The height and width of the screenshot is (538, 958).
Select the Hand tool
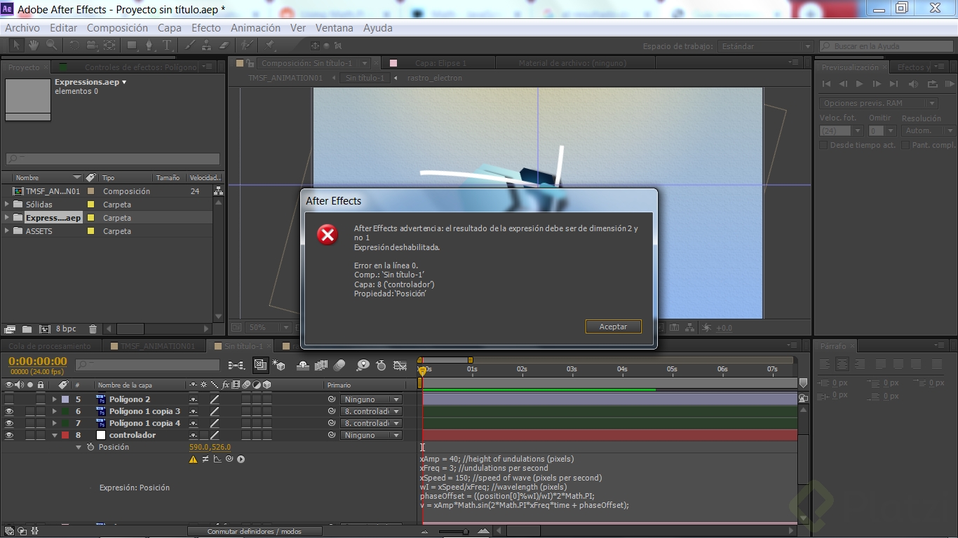click(34, 45)
